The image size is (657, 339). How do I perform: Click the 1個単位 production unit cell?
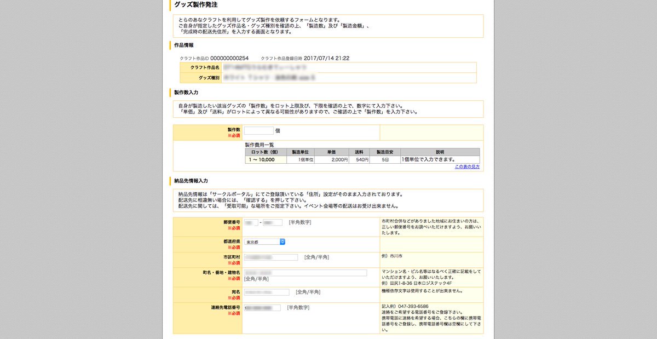[300, 160]
